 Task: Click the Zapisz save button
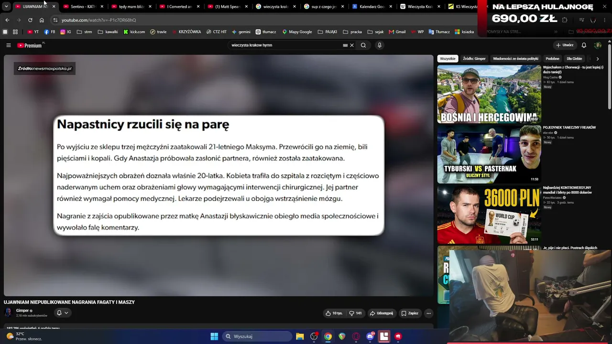click(x=410, y=313)
